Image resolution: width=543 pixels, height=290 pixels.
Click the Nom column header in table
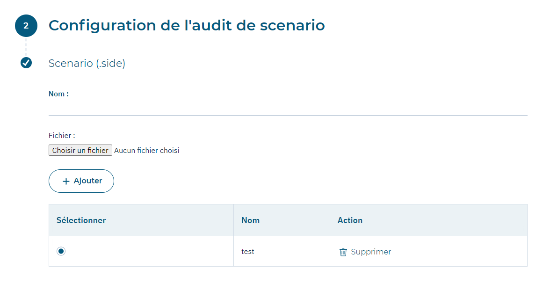[251, 220]
